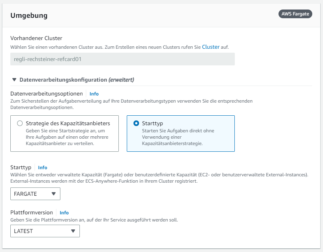Open the Cluster hyperlink
The image size is (323, 252).
[x=211, y=47]
